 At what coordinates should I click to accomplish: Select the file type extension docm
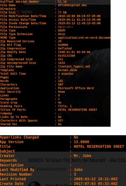coord(61,34)
